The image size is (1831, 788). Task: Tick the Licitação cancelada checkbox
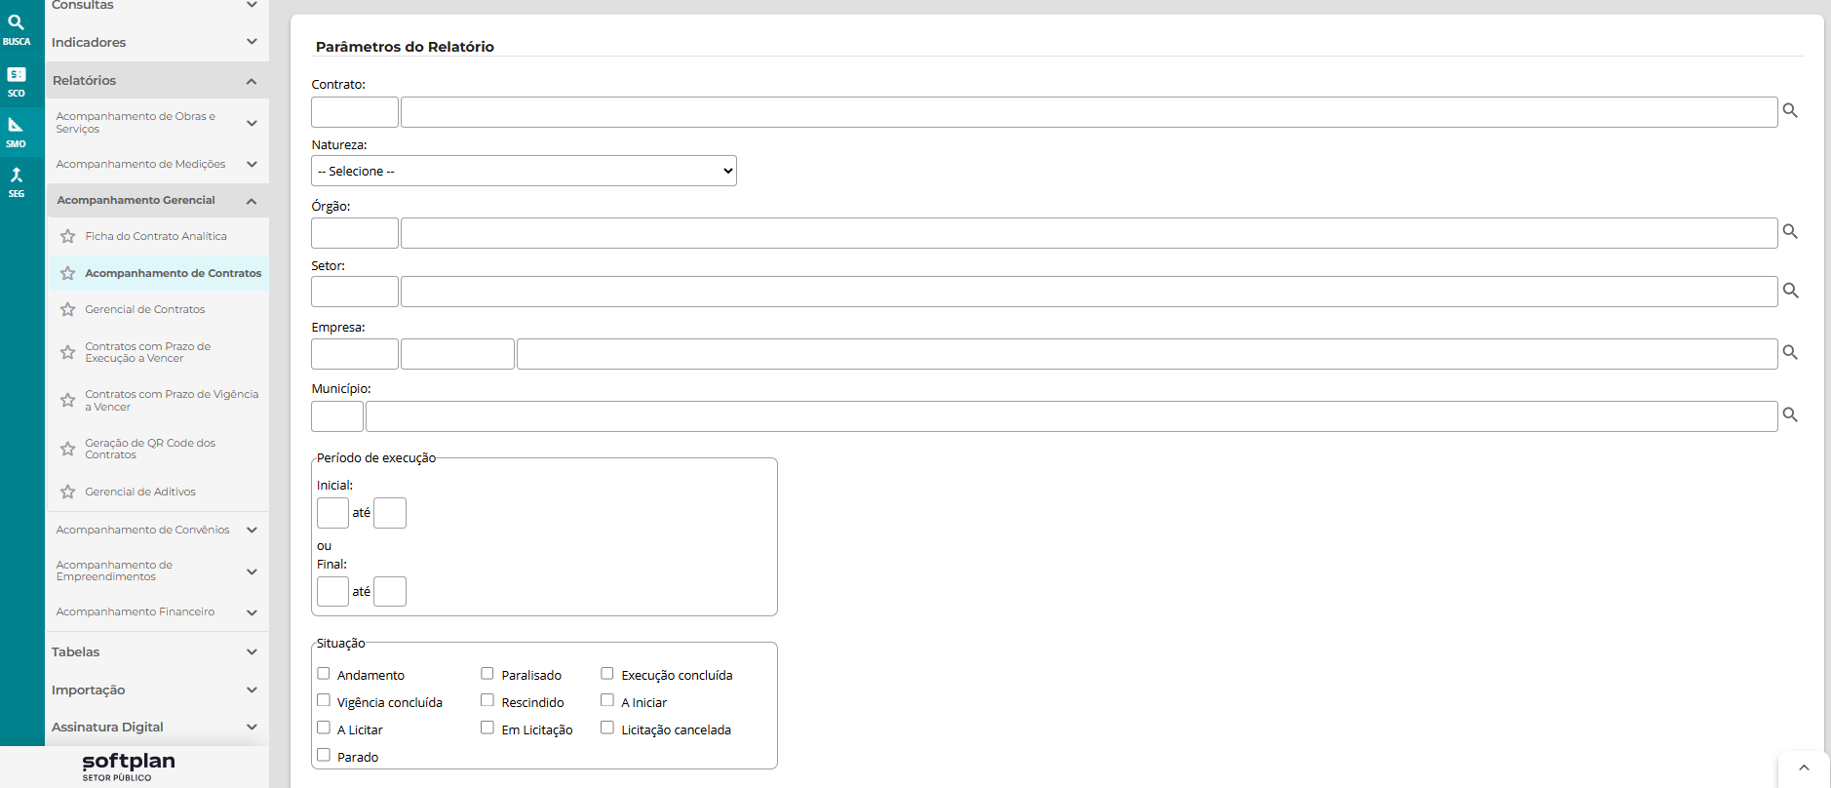click(607, 729)
